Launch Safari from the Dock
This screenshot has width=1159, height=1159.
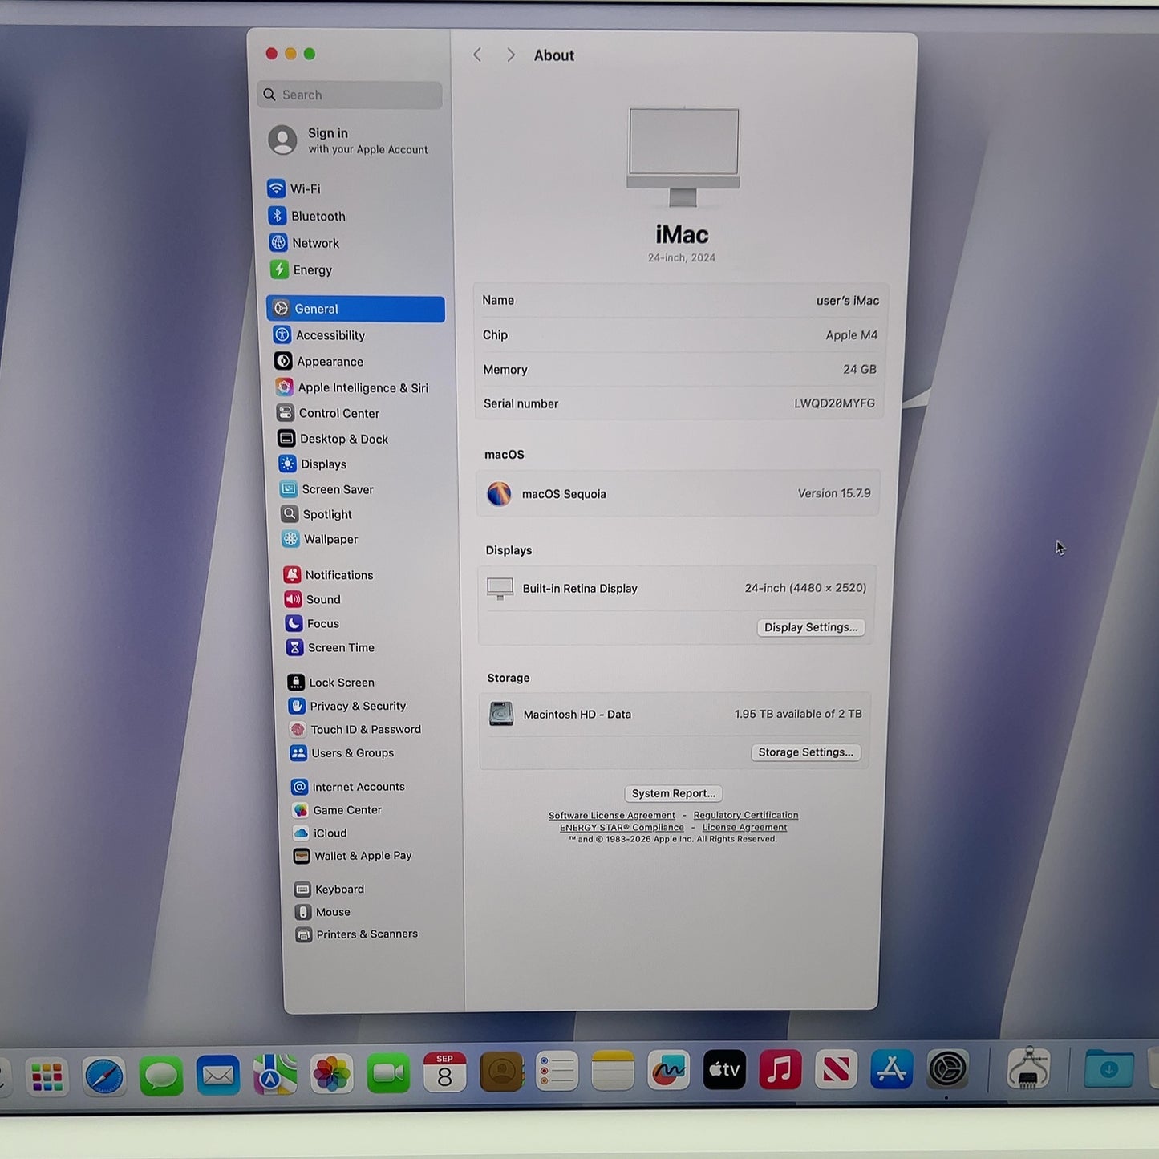pyautogui.click(x=104, y=1076)
